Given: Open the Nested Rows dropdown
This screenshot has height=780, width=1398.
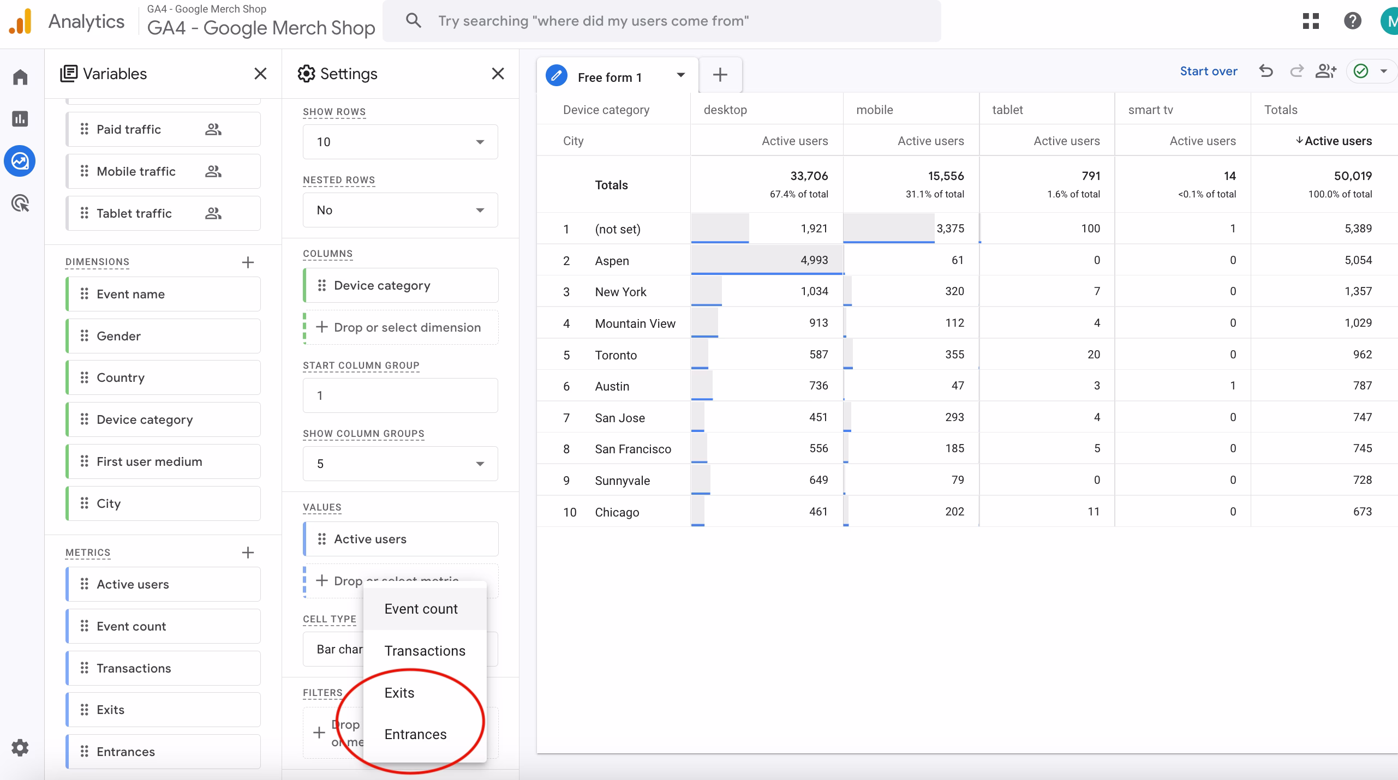Looking at the screenshot, I should tap(400, 210).
